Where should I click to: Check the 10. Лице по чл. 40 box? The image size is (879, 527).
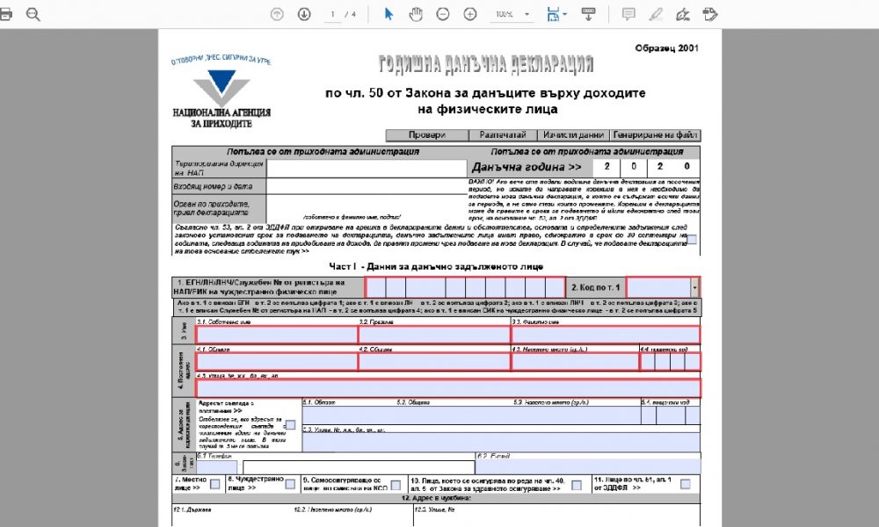click(577, 485)
